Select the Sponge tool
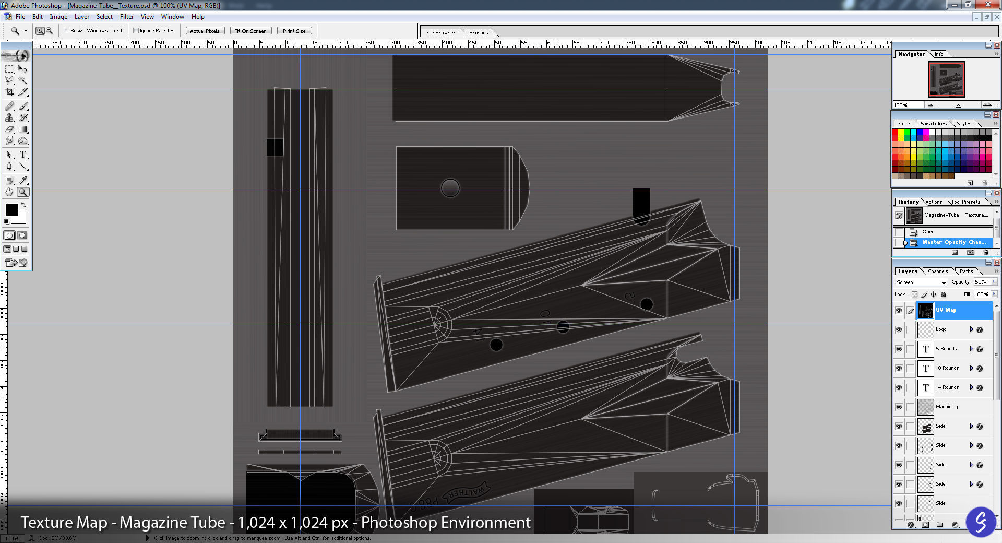Image resolution: width=1002 pixels, height=543 pixels. coord(23,141)
